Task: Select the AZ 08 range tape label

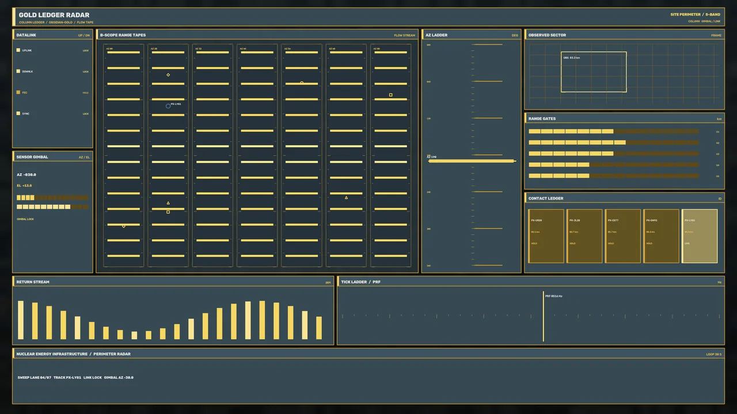Action: click(x=109, y=49)
